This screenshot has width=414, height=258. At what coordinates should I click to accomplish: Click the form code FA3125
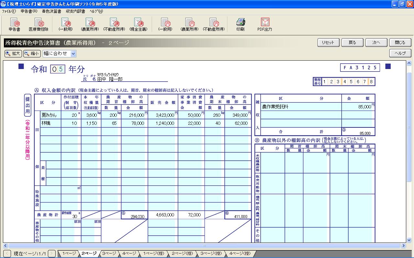360,67
